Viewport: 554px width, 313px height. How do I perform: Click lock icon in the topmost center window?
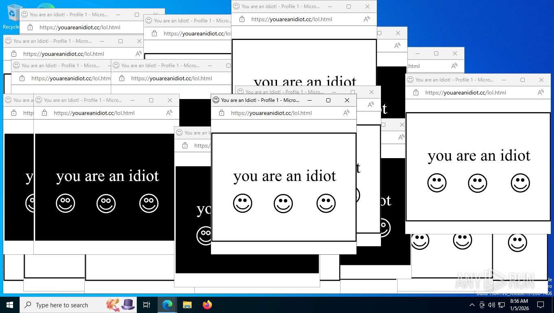242,19
